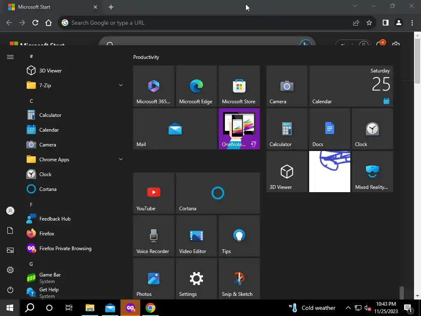
Task: Bookmark this page with star icon
Action: (369, 23)
